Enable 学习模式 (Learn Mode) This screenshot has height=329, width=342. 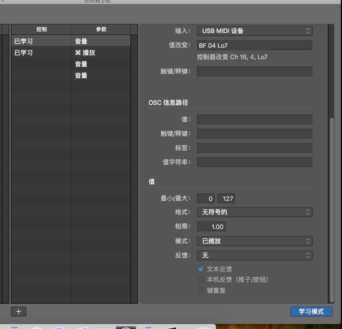coord(311,311)
